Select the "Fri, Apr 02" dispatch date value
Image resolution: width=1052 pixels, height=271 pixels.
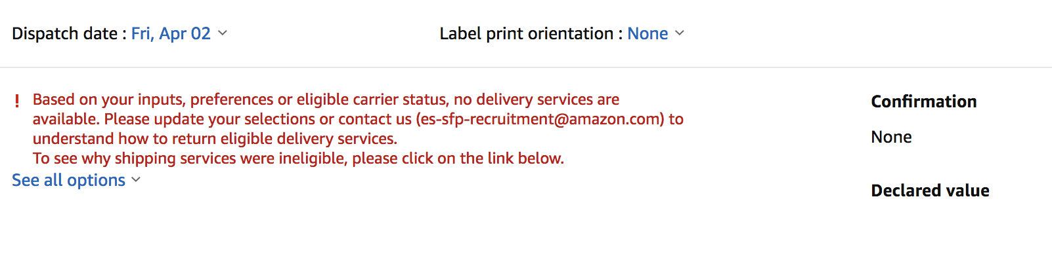click(x=171, y=33)
